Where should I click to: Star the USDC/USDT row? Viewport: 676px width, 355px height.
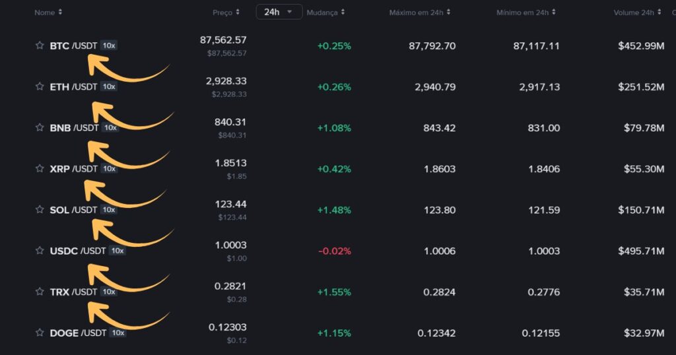point(40,251)
